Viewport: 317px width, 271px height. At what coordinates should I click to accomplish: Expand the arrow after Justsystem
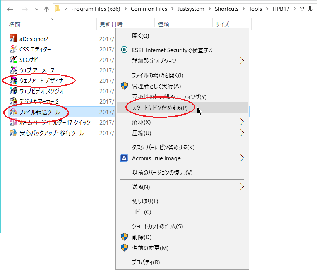pos(209,9)
